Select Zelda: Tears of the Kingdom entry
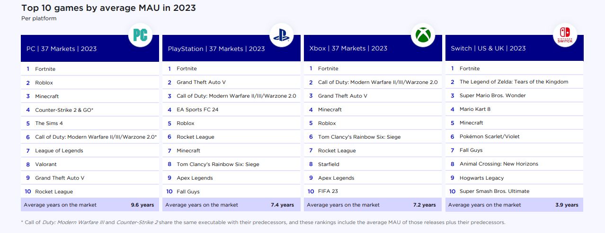Screen dimensions: 605x233 tap(514, 82)
